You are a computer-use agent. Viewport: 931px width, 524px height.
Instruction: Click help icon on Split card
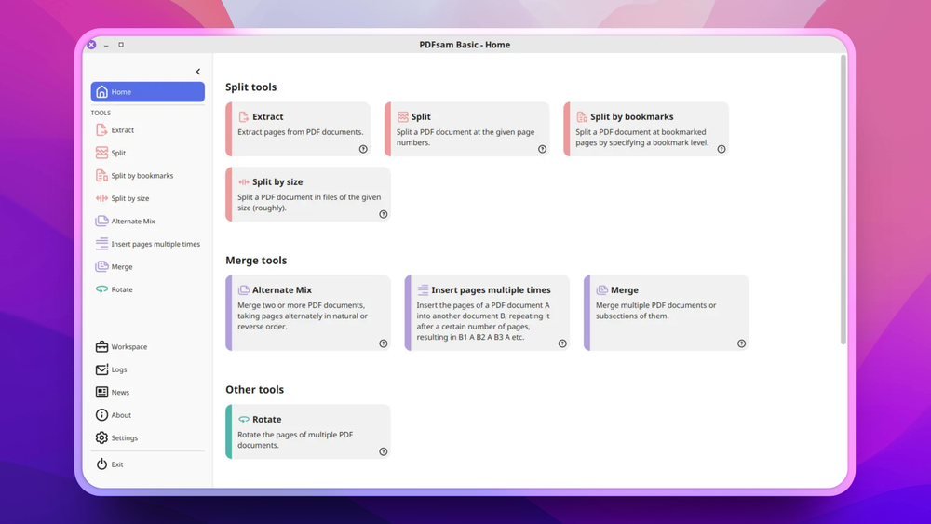pyautogui.click(x=542, y=149)
